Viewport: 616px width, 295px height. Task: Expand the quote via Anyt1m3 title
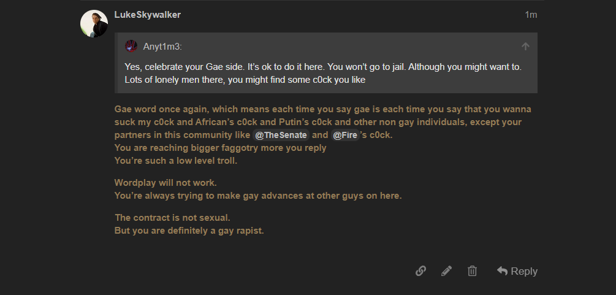162,47
